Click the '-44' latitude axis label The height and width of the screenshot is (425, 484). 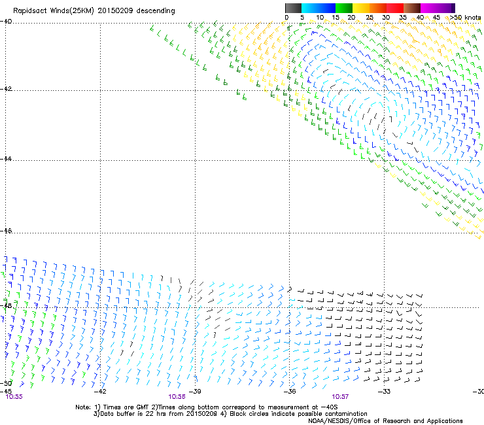[x=6, y=159]
